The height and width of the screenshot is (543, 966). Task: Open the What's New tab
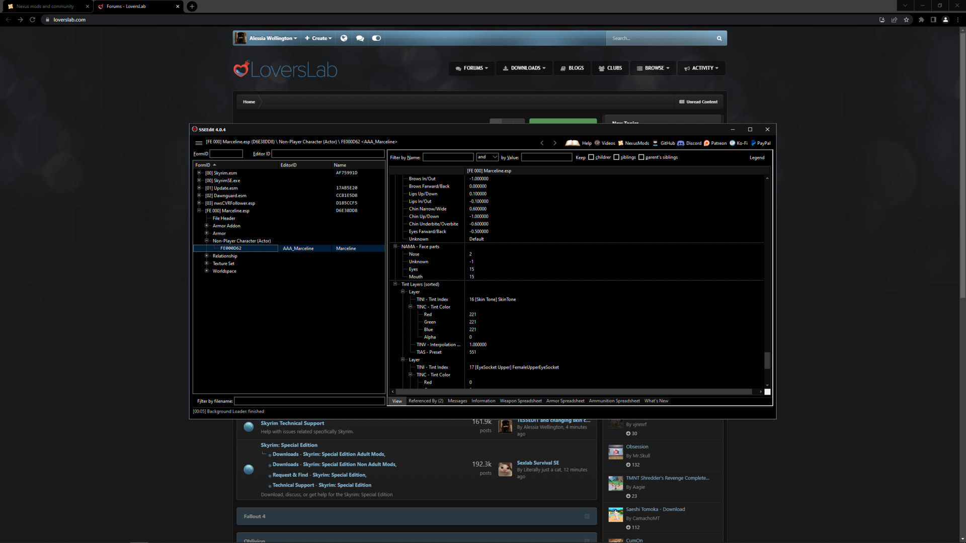pyautogui.click(x=656, y=401)
